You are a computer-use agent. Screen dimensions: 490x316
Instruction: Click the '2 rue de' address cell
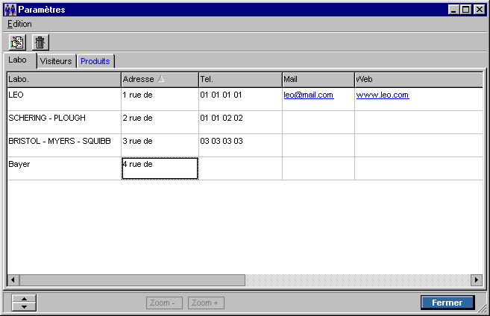160,122
